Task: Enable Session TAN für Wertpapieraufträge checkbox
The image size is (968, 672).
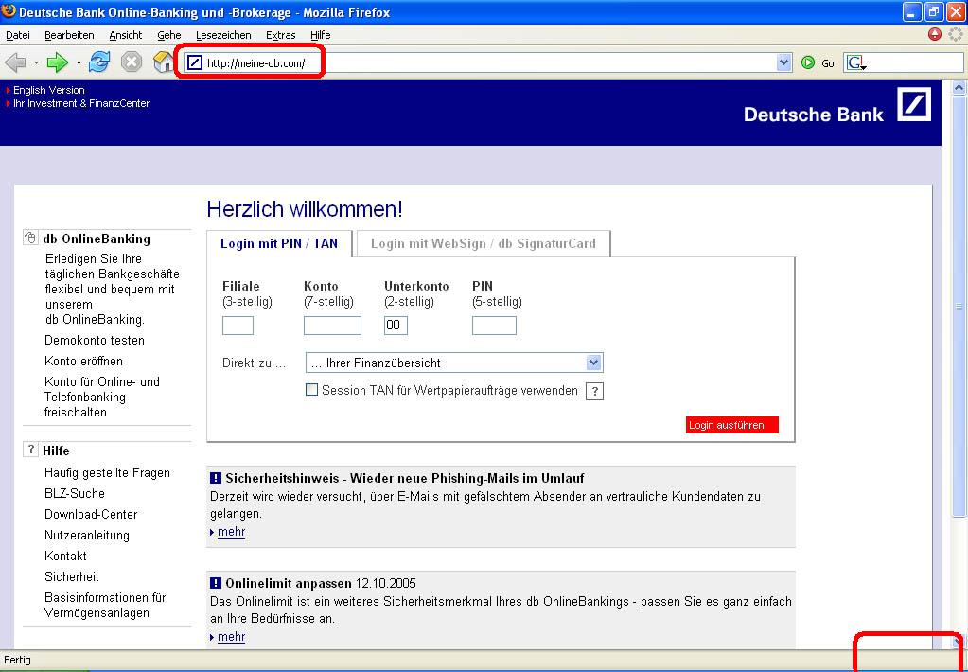Action: click(x=311, y=390)
